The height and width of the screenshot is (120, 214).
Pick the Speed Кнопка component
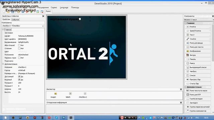[198, 31]
